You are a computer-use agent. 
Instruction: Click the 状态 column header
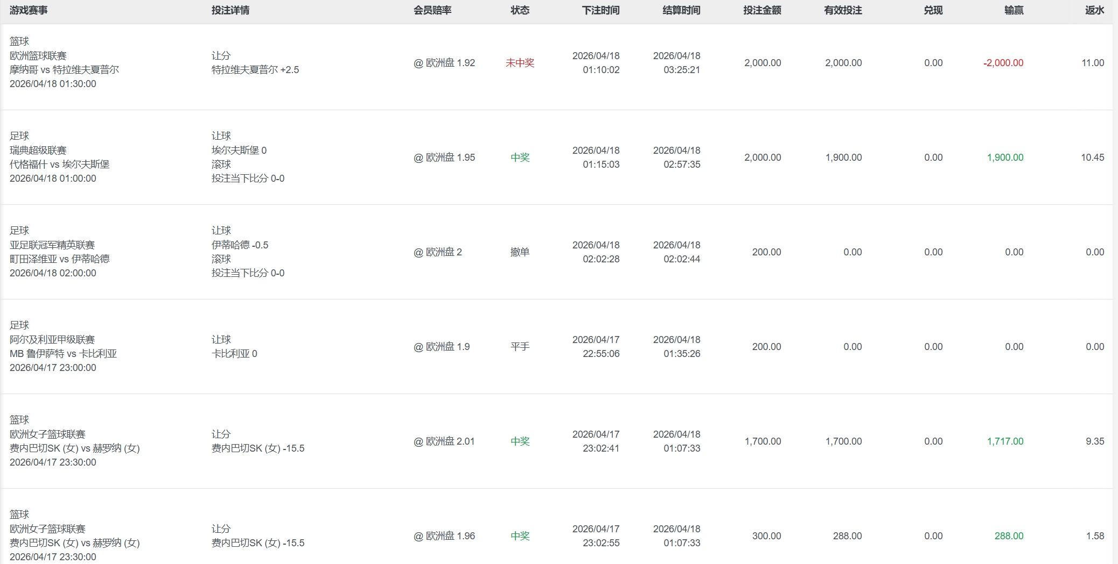coord(520,10)
